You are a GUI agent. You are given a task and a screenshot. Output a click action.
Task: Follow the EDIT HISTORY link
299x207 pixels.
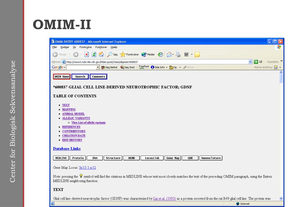point(72,140)
